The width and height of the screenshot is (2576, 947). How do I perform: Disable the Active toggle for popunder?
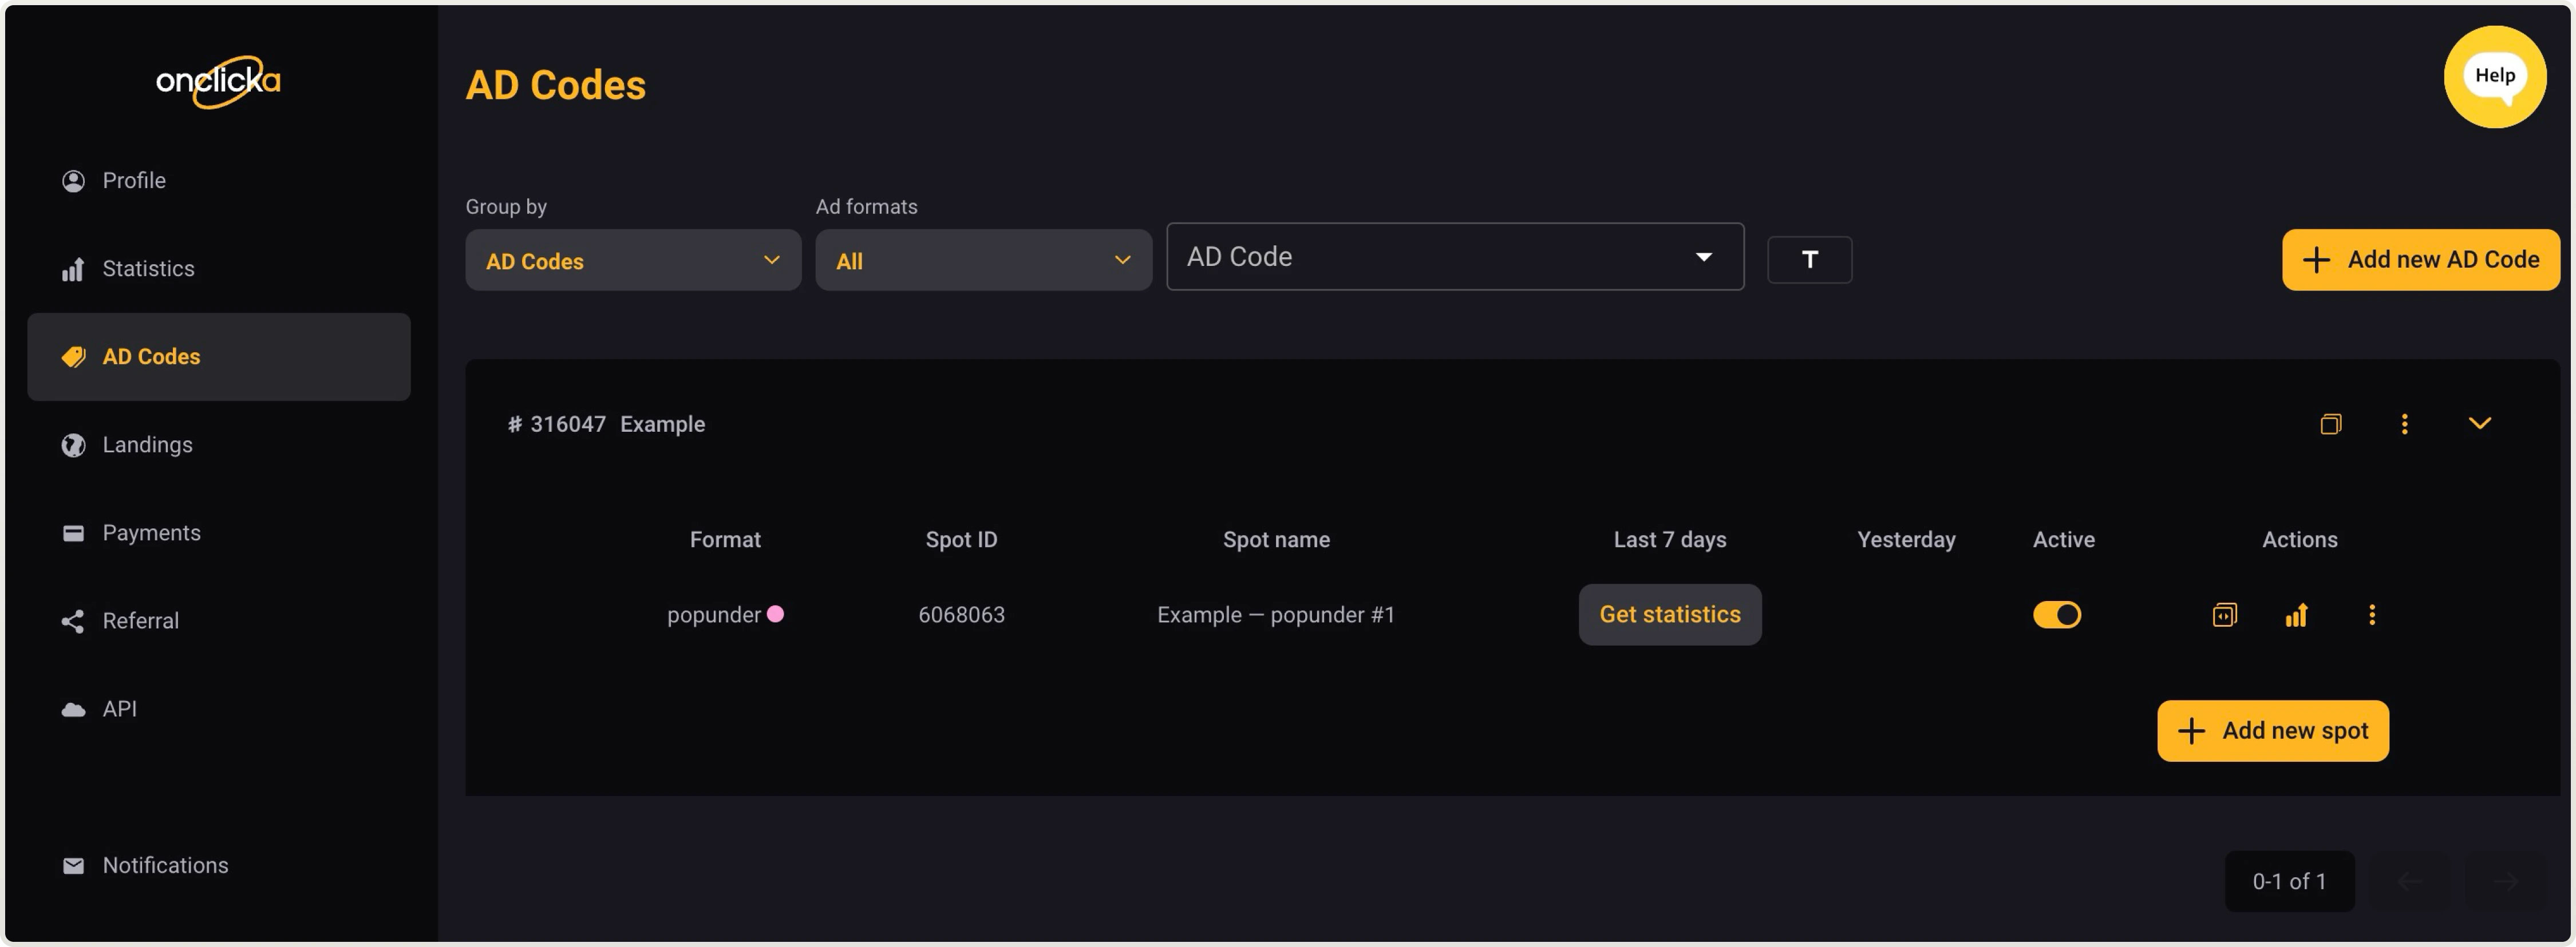[x=2057, y=614]
